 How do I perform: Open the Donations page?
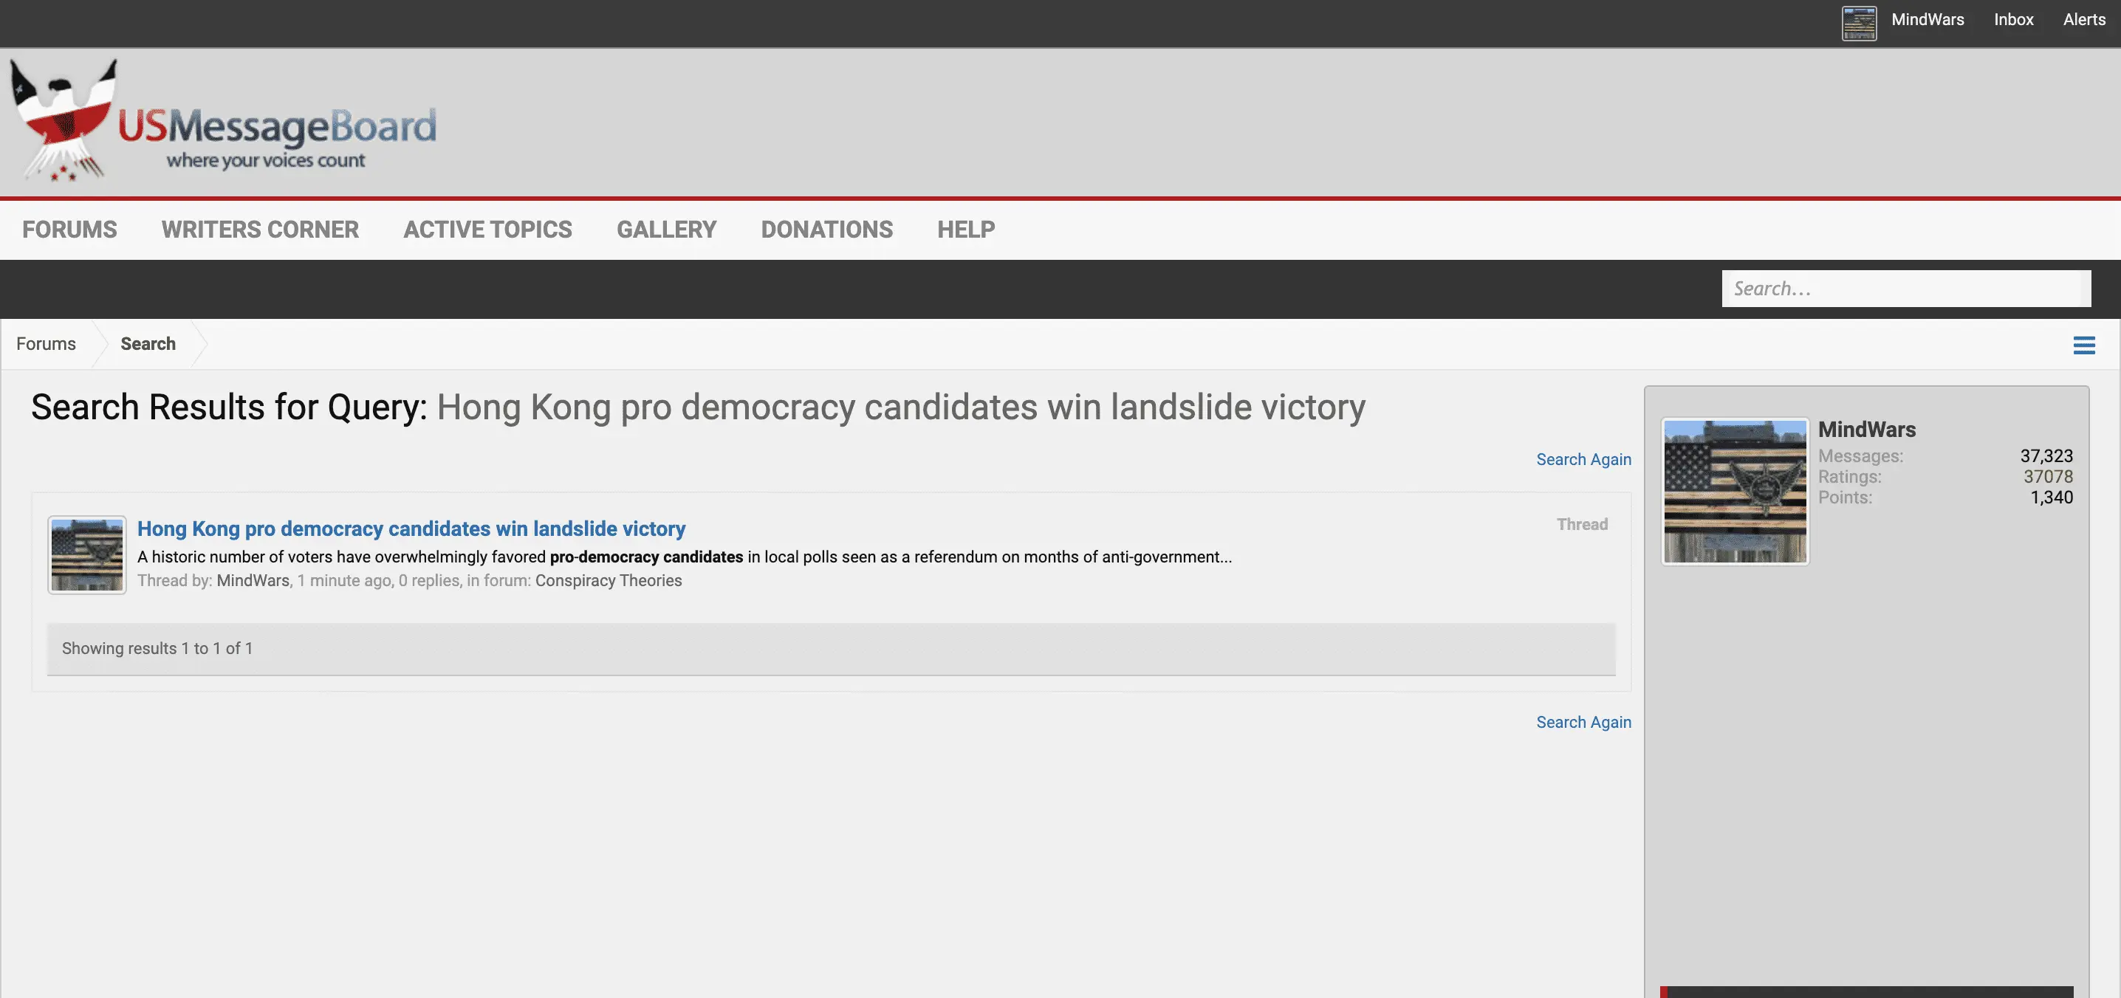[826, 230]
